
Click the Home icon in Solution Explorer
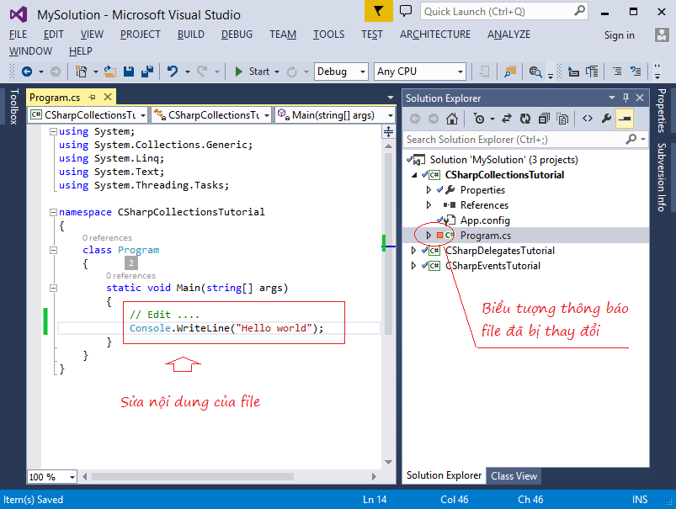pyautogui.click(x=452, y=119)
